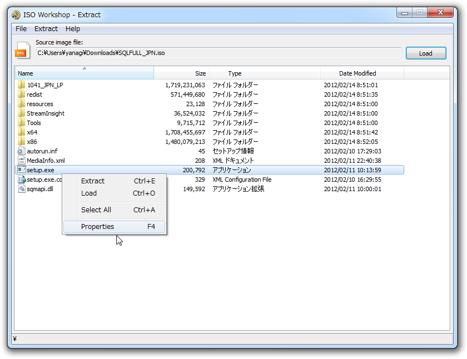
Task: Click the x86 folder icon
Action: [21, 142]
